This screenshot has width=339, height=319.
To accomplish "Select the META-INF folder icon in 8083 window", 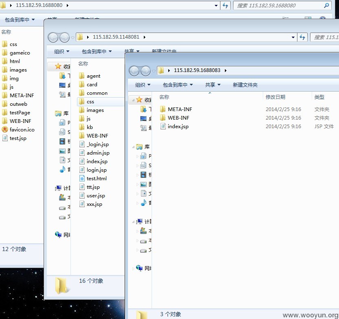I will tap(163, 109).
